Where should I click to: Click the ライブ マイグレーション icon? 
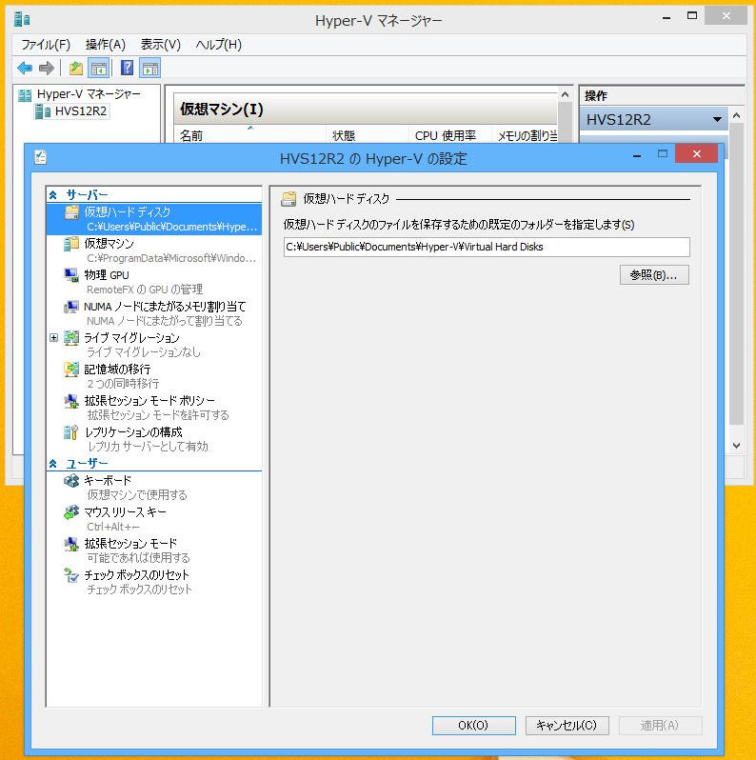[x=71, y=338]
